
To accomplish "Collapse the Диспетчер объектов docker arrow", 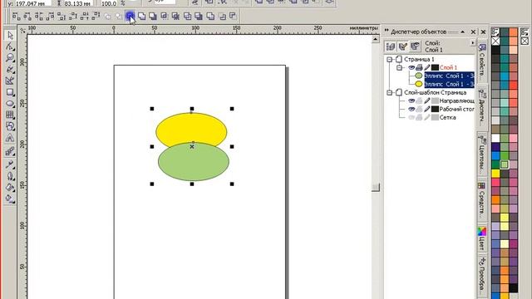I will point(462,32).
